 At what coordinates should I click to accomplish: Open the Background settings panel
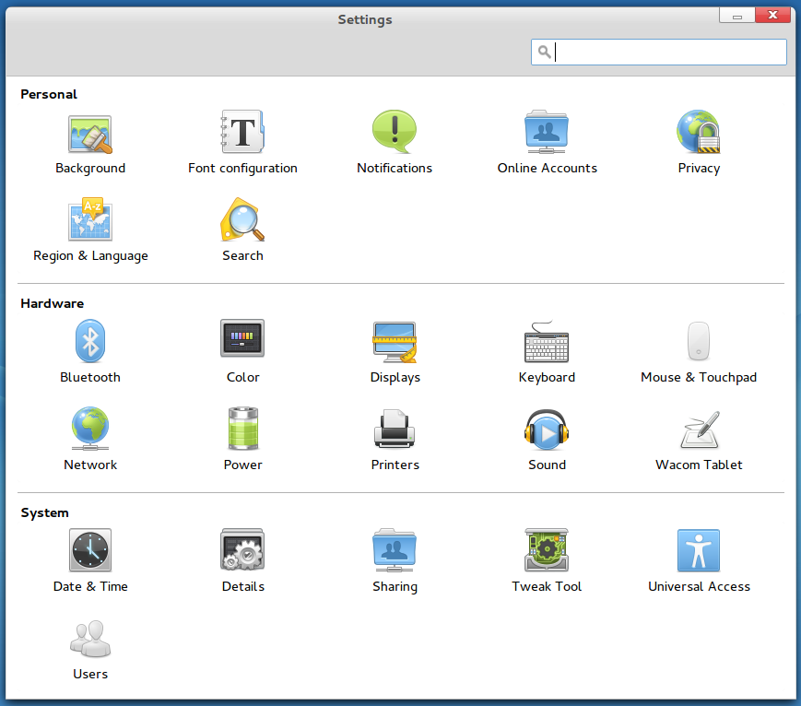(90, 140)
